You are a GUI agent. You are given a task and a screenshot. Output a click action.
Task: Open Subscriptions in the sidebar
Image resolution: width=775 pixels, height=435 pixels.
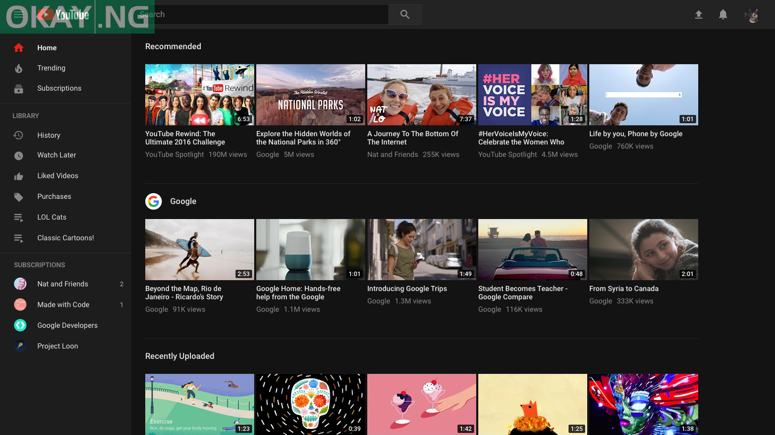tap(59, 88)
